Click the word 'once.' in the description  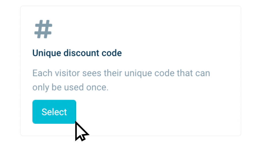click(x=97, y=87)
